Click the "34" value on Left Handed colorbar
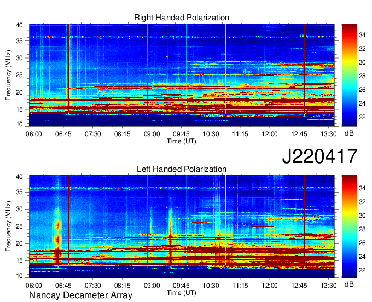Image resolution: width=372 pixels, height=302 pixels. (362, 188)
